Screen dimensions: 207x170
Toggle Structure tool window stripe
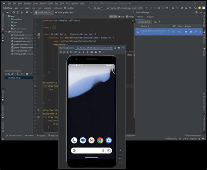point(3,126)
